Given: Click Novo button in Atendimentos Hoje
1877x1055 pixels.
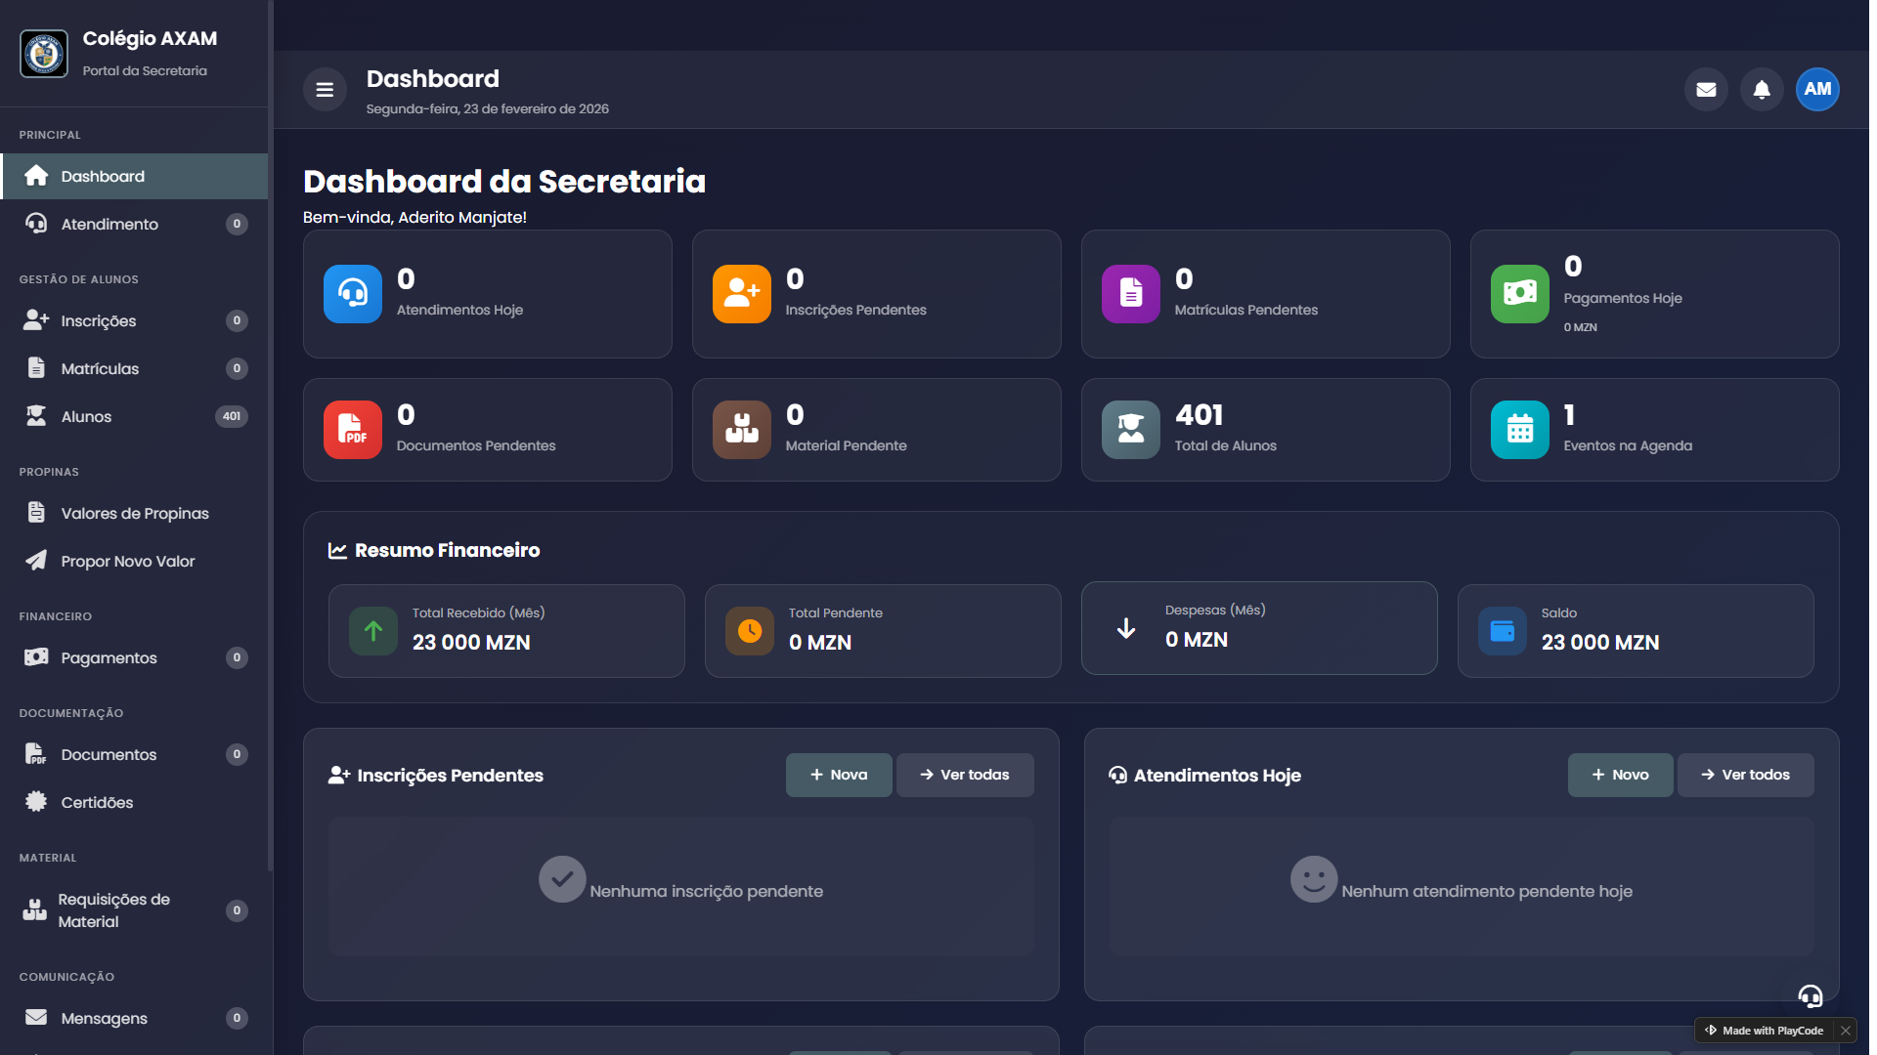Looking at the screenshot, I should coord(1620,775).
